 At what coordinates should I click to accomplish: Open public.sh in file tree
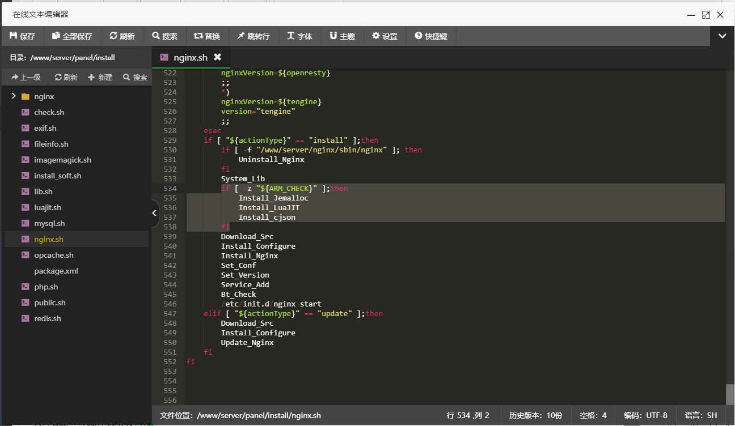(x=50, y=303)
